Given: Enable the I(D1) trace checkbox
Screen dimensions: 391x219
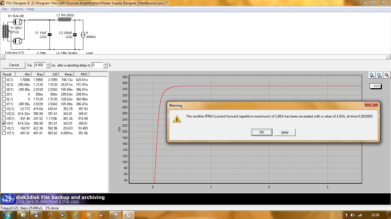Looking at the screenshot, I should [x=4, y=90].
